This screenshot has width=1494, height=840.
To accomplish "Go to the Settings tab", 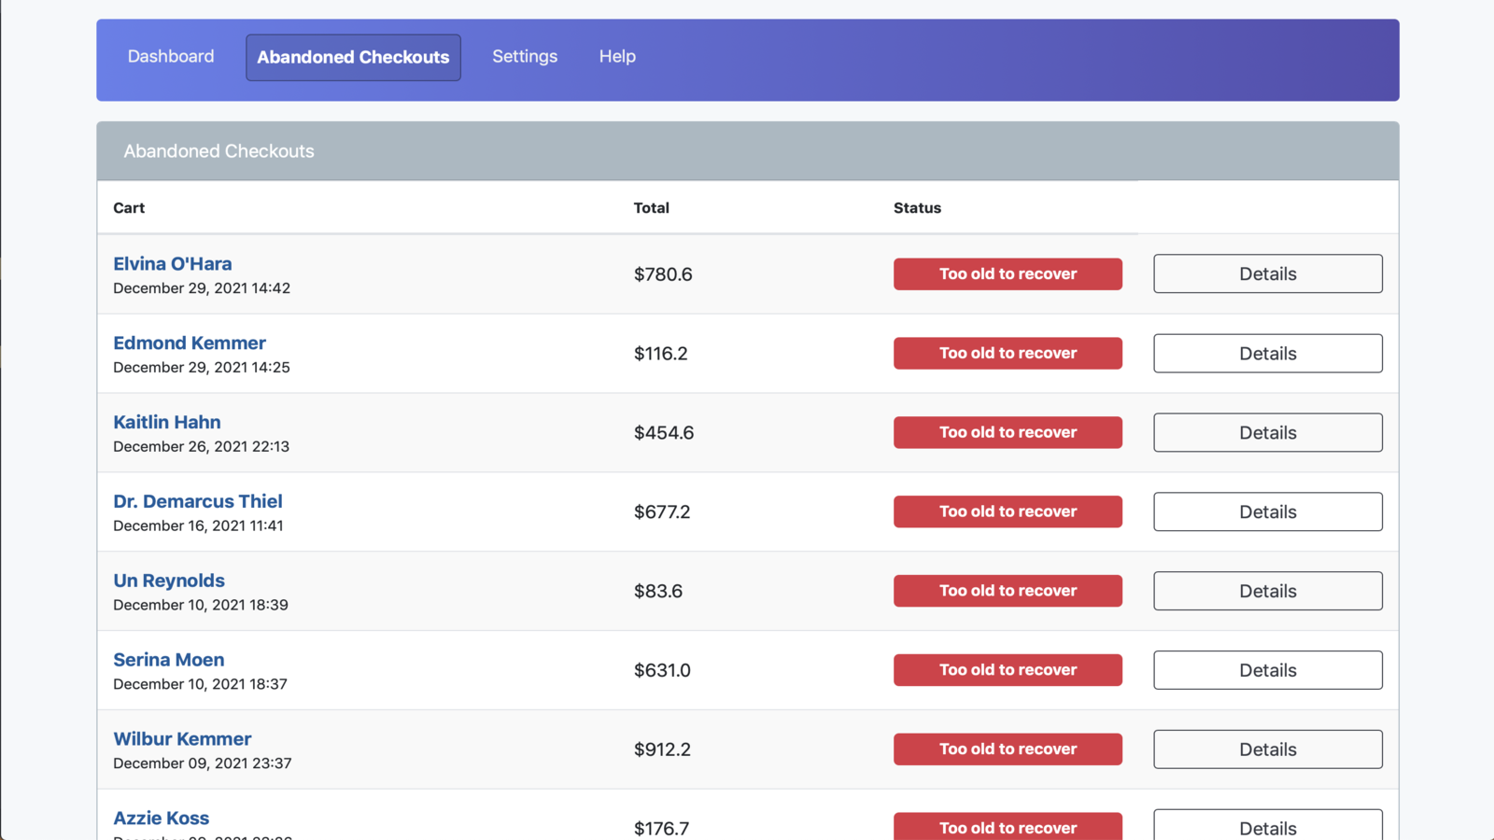I will tap(525, 57).
